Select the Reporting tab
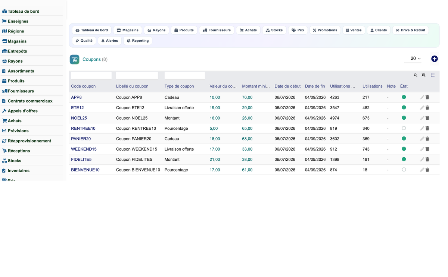448x277 pixels. (x=138, y=41)
